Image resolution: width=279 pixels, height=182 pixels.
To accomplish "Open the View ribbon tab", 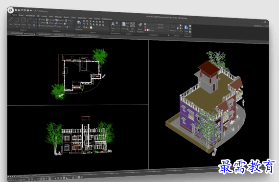I will 51,16.
